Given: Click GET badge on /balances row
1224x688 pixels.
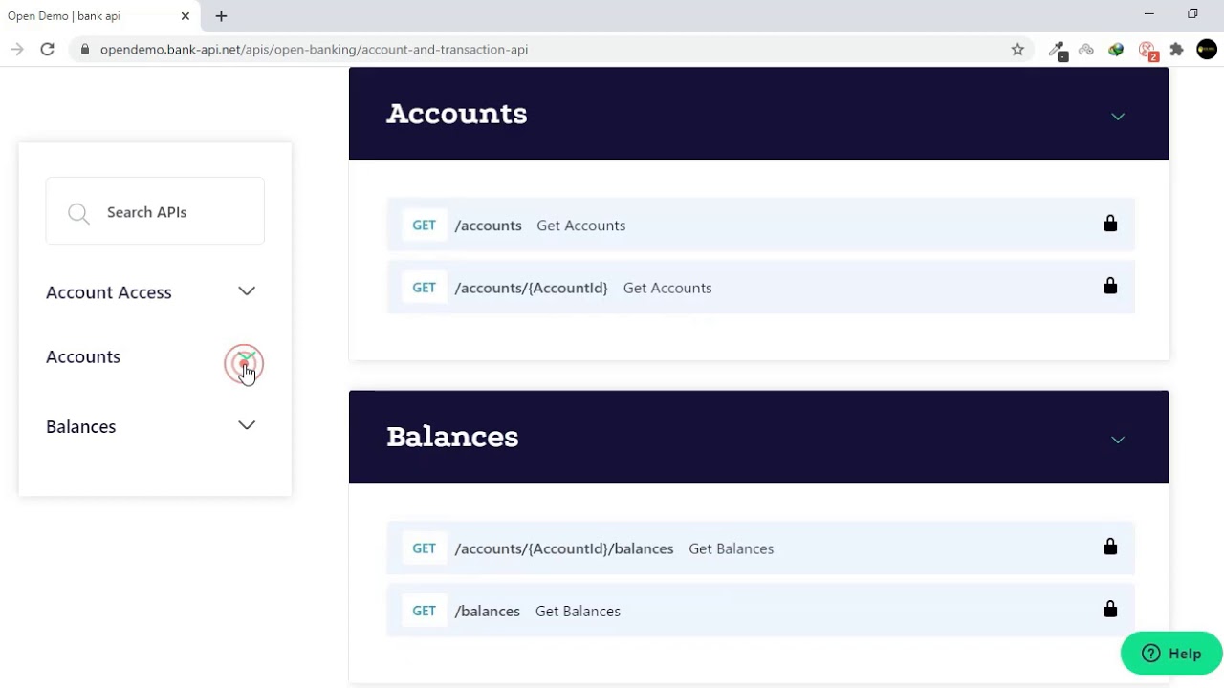Looking at the screenshot, I should [x=424, y=611].
